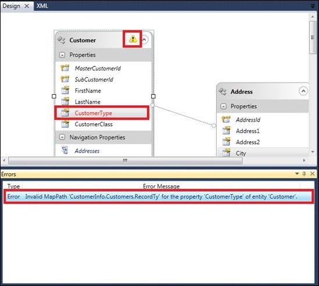This screenshot has height=286, width=319.
Task: Select the Invalid MapPath error row
Action: pos(159,196)
